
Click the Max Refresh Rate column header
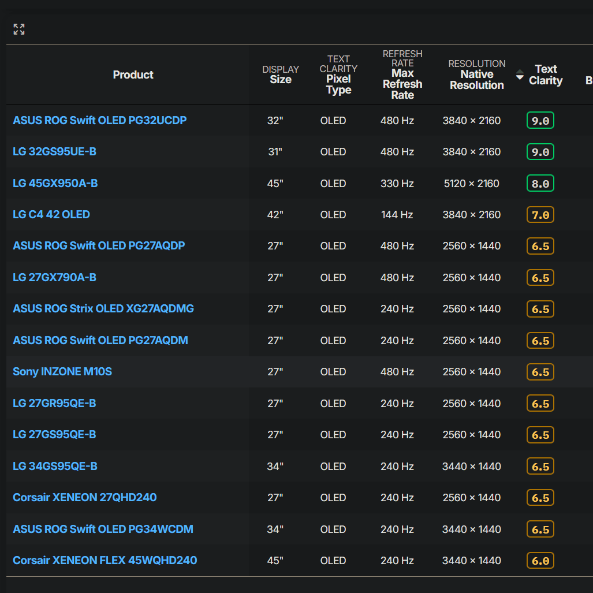coord(402,74)
